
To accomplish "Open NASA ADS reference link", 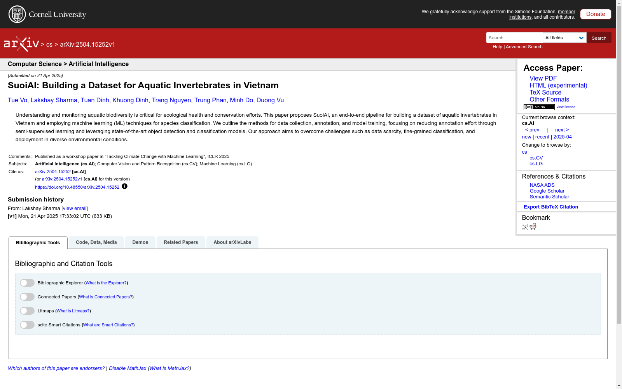I will point(542,185).
